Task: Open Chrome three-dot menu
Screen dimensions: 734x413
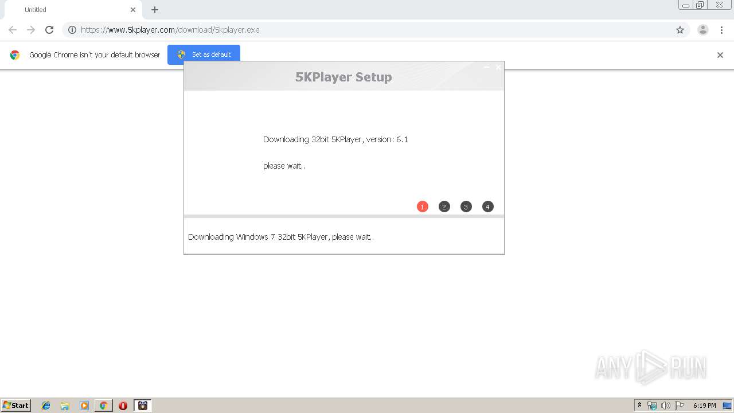Action: [721, 30]
